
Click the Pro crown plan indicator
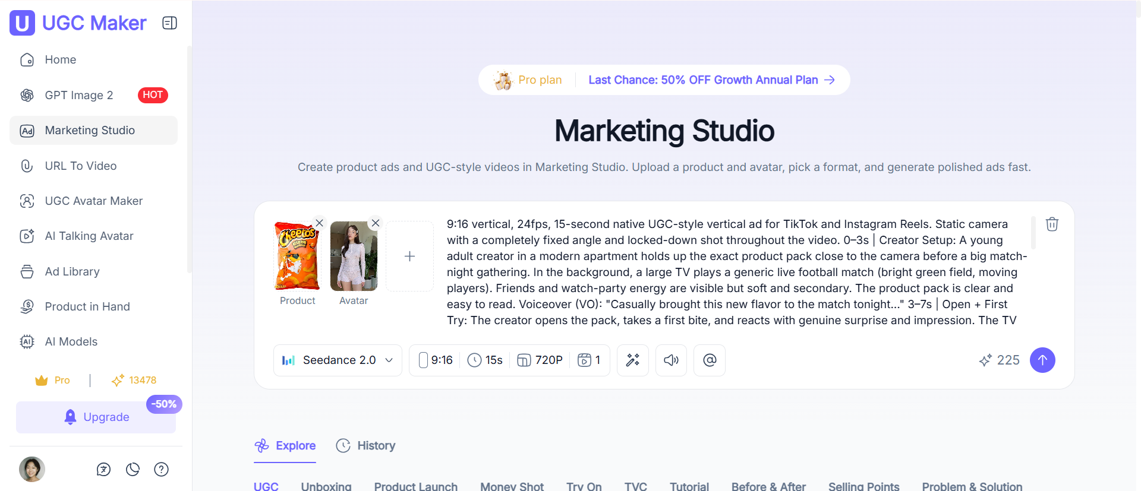(52, 380)
